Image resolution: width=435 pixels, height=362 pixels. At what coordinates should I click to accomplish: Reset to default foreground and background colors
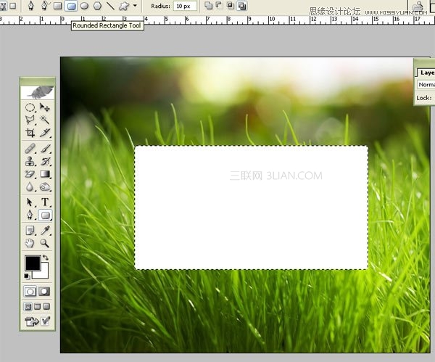[x=27, y=276]
